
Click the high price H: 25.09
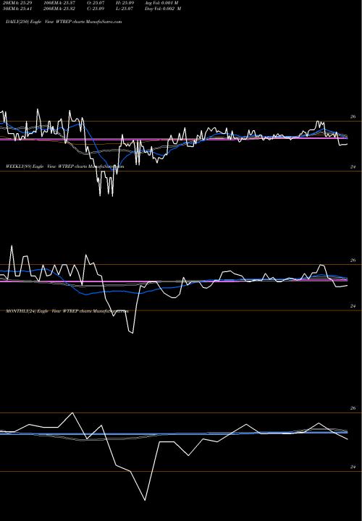pyautogui.click(x=125, y=3)
